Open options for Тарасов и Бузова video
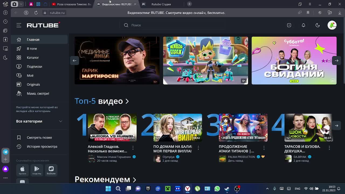Image resolution: width=345 pixels, height=194 pixels. point(329,148)
